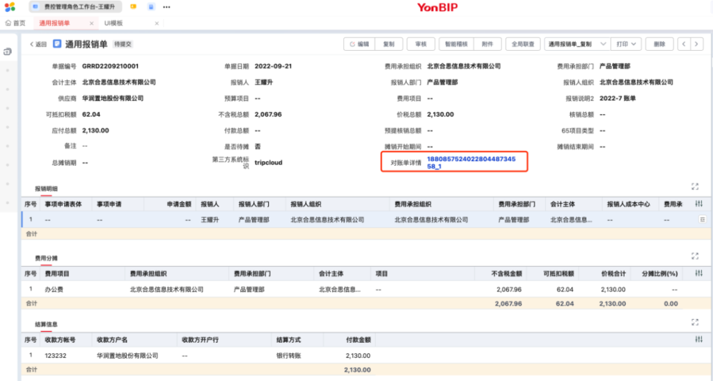Click 分摊比例(%) column header
This screenshot has height=381, width=713.
tap(659, 274)
